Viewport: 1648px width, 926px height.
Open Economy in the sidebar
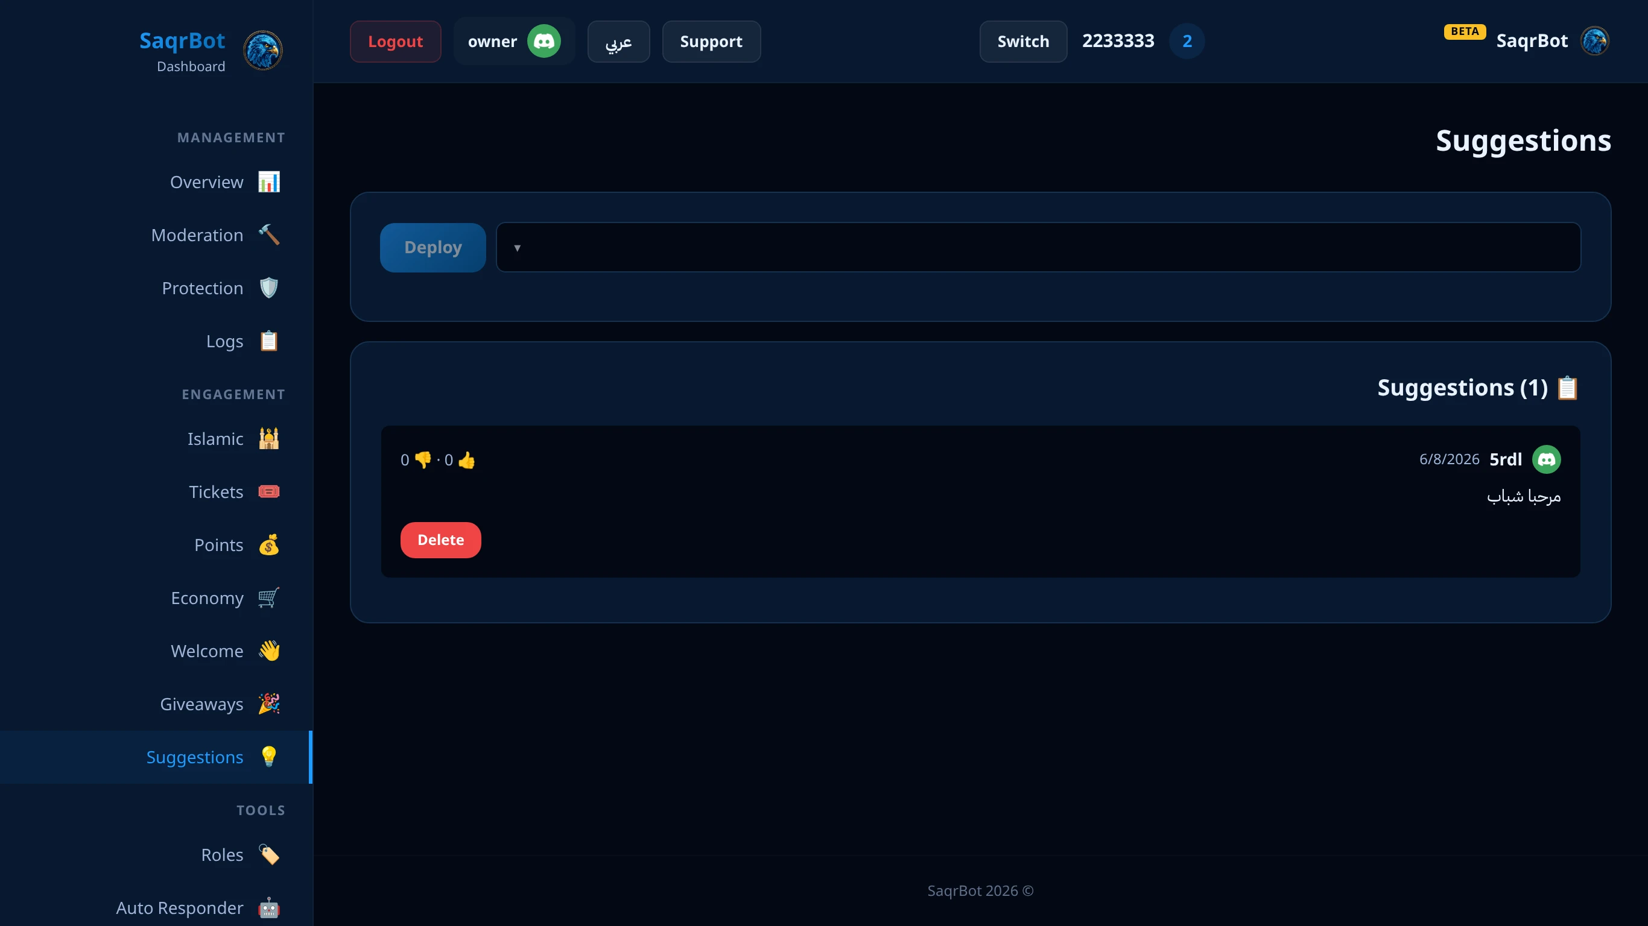(156, 598)
